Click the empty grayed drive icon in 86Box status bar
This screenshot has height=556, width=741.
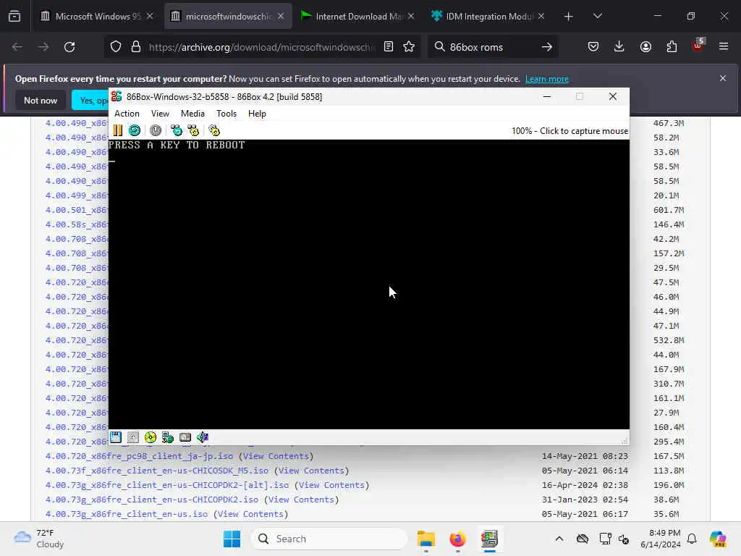tap(133, 437)
